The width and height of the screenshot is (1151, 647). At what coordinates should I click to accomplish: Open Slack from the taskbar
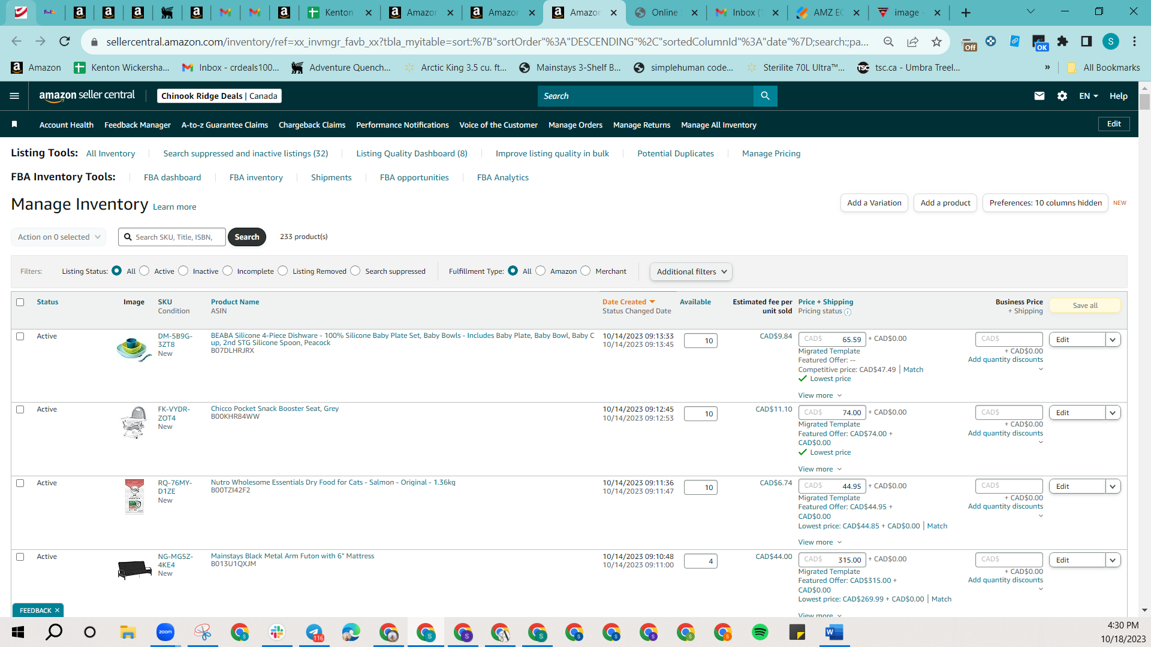pos(277,632)
